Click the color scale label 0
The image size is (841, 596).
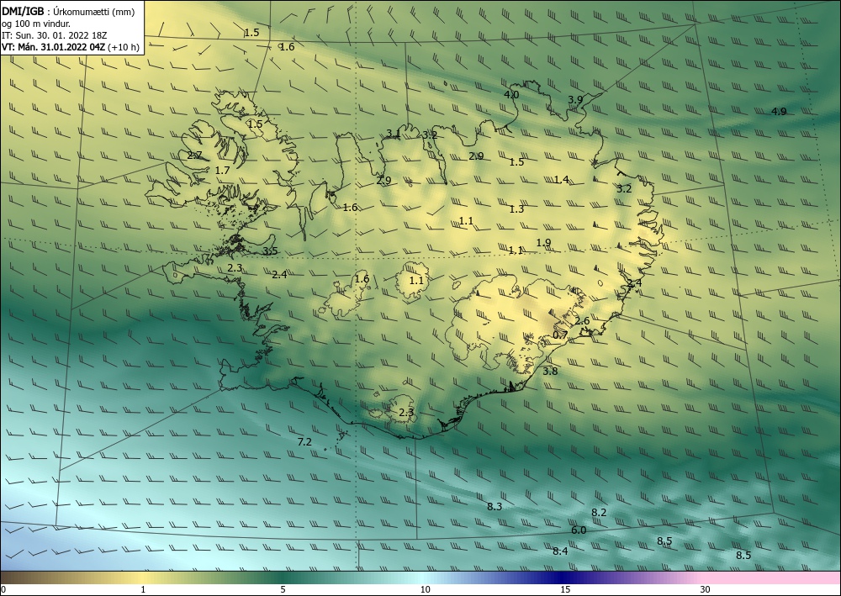[3, 589]
